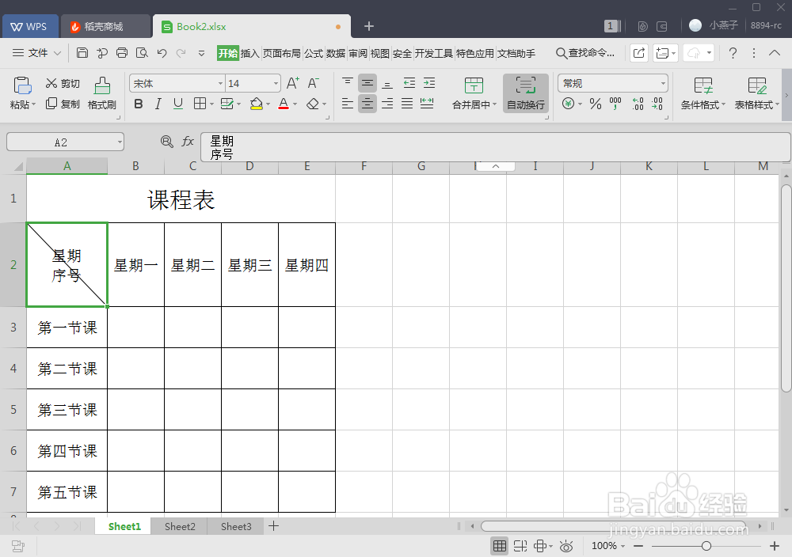The image size is (792, 557).
Task: Open the File menu dropdown
Action: coord(36,53)
